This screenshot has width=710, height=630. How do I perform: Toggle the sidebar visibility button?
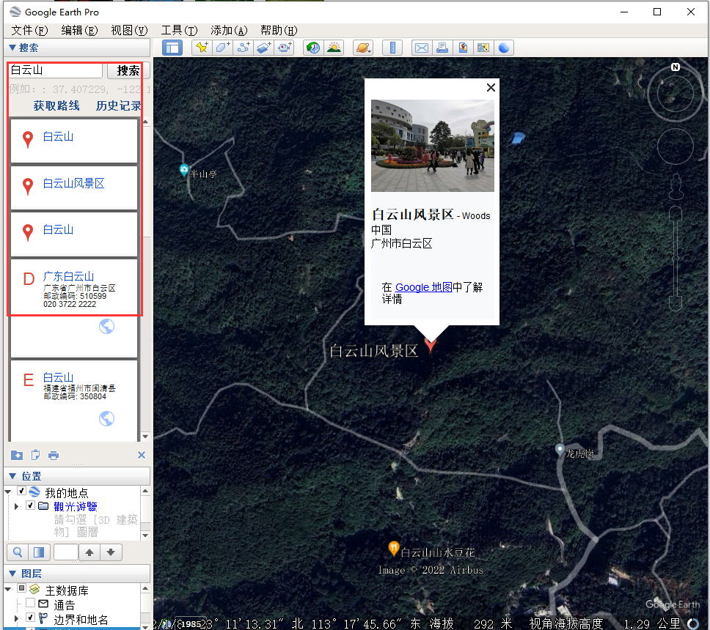[x=172, y=48]
